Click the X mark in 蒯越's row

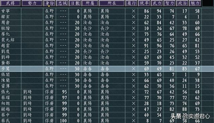134,109
